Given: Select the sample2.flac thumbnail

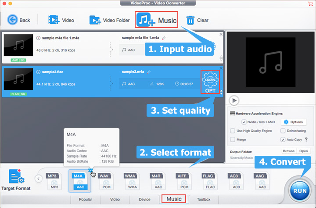Looking at the screenshot, I should (x=18, y=79).
